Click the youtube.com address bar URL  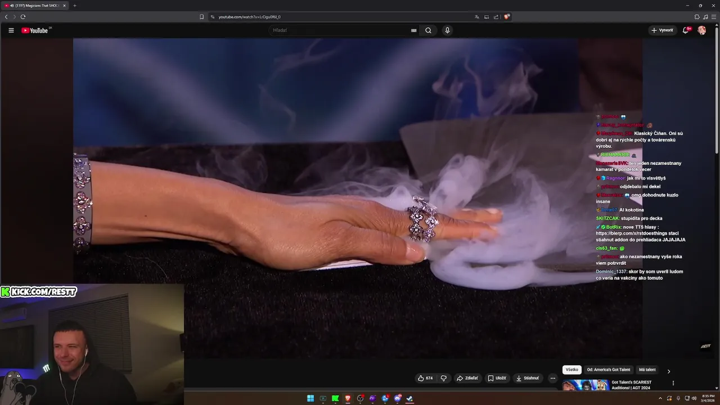[249, 17]
